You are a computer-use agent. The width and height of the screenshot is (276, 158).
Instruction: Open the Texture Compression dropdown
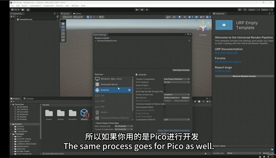(177, 79)
